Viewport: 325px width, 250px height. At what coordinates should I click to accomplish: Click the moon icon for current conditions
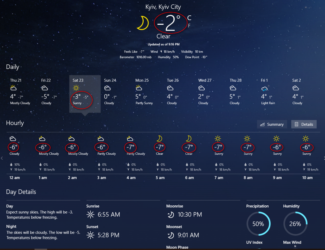pos(142,23)
